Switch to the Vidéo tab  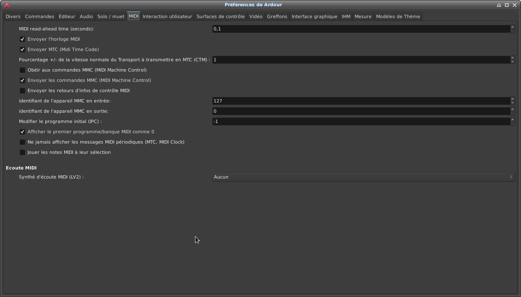tap(256, 16)
